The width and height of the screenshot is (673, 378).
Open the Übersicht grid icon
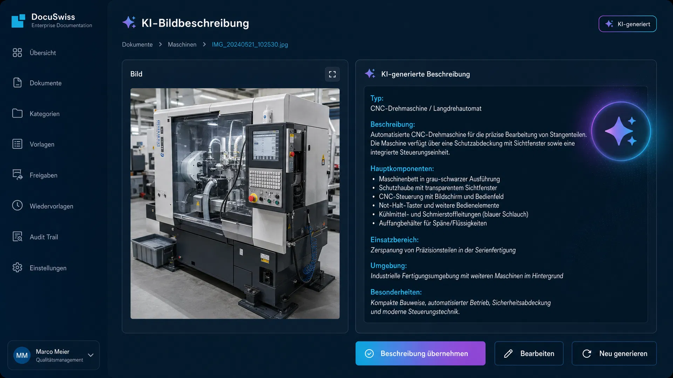(x=17, y=53)
